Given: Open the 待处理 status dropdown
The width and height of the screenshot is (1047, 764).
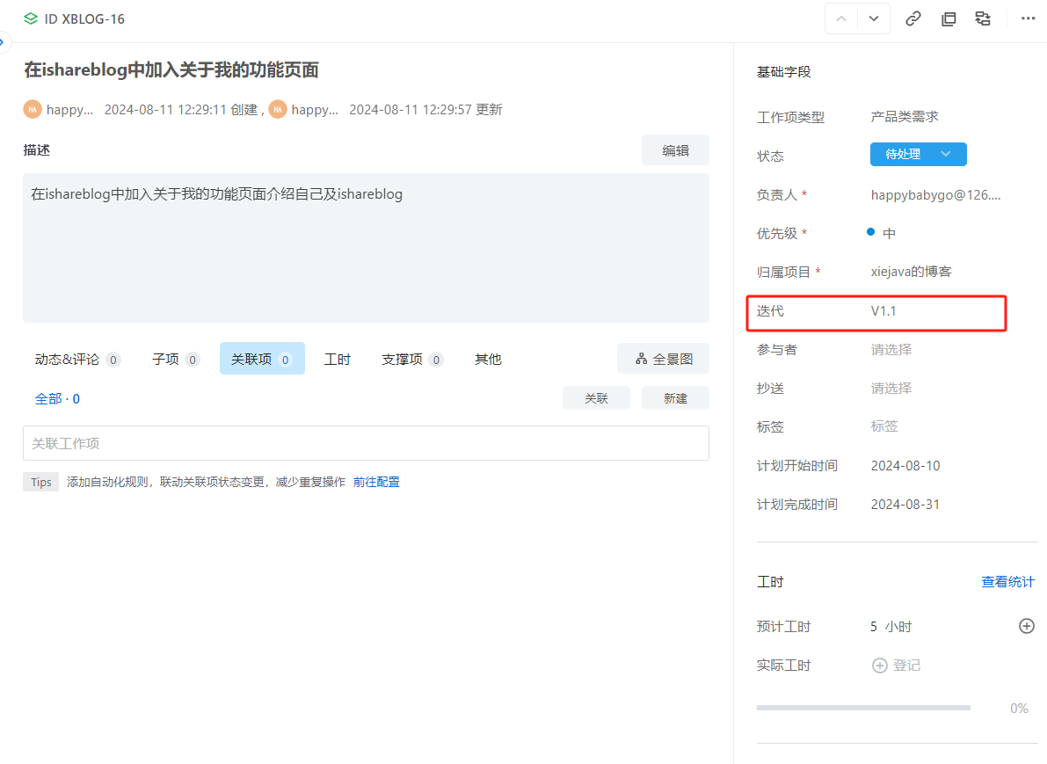Looking at the screenshot, I should click(x=918, y=154).
